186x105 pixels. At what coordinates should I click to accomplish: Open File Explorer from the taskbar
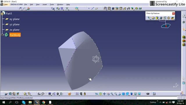tap(30, 102)
